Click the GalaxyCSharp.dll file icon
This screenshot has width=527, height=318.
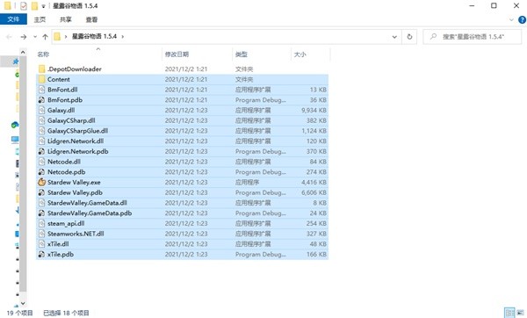pos(41,120)
